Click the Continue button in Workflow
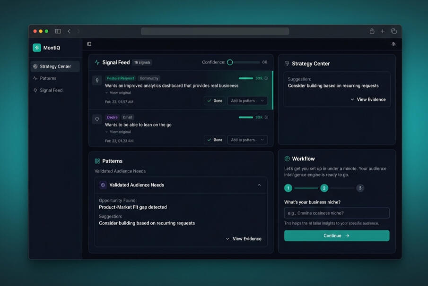This screenshot has height=286, width=428. (x=336, y=236)
